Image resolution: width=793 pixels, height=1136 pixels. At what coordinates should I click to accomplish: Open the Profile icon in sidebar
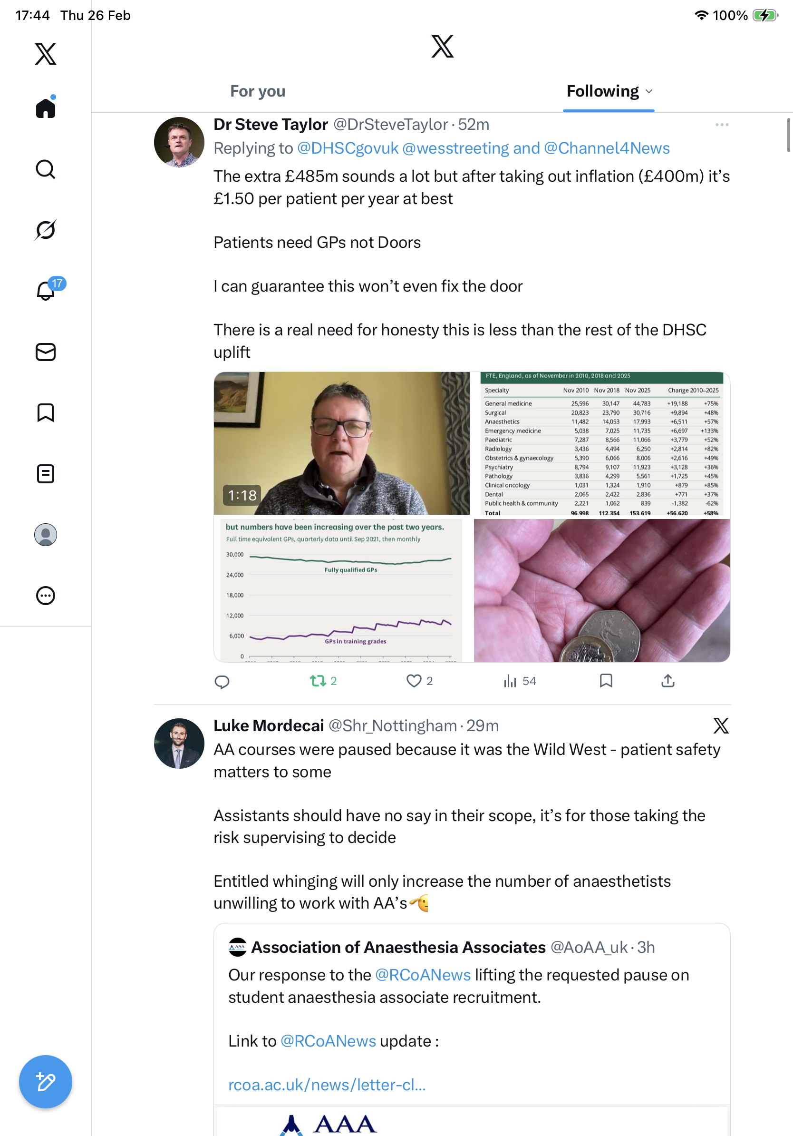(46, 535)
